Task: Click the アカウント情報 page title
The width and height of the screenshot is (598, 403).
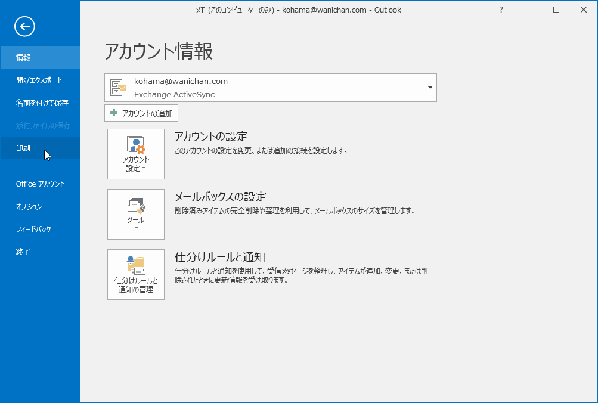Action: point(158,51)
